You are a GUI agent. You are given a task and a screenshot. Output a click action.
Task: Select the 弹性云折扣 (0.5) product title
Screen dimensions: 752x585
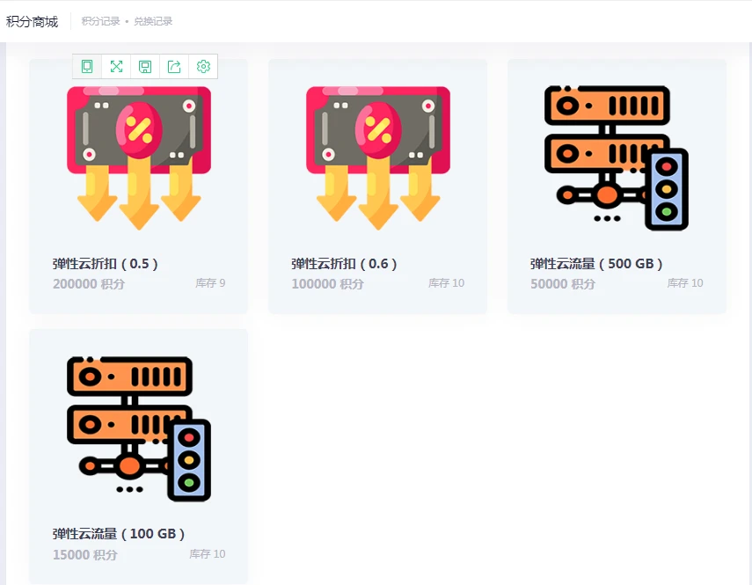[x=106, y=263]
